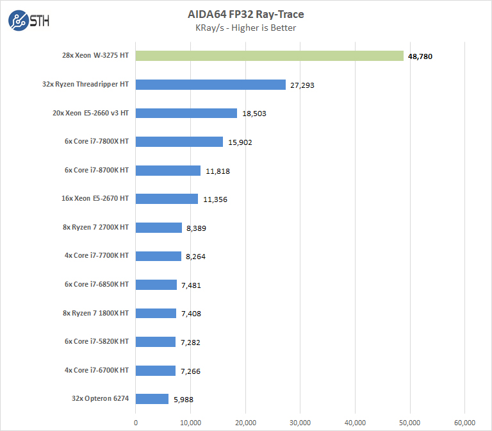The width and height of the screenshot is (492, 431).
Task: Select the label 4x Core i7-7700K HT
Action: 97,255
